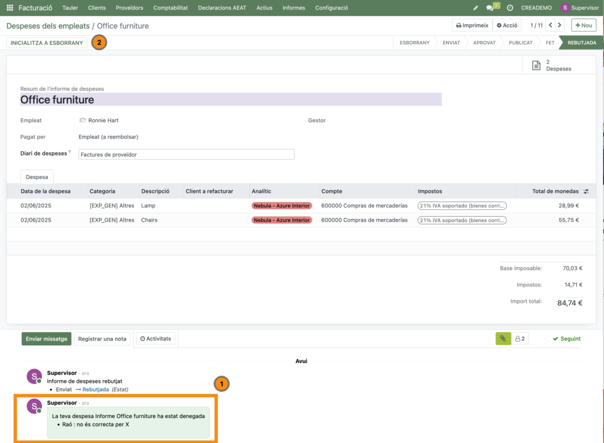Screen dimensions: 604x443
Task: Open the clock activities icon
Action: click(x=510, y=8)
